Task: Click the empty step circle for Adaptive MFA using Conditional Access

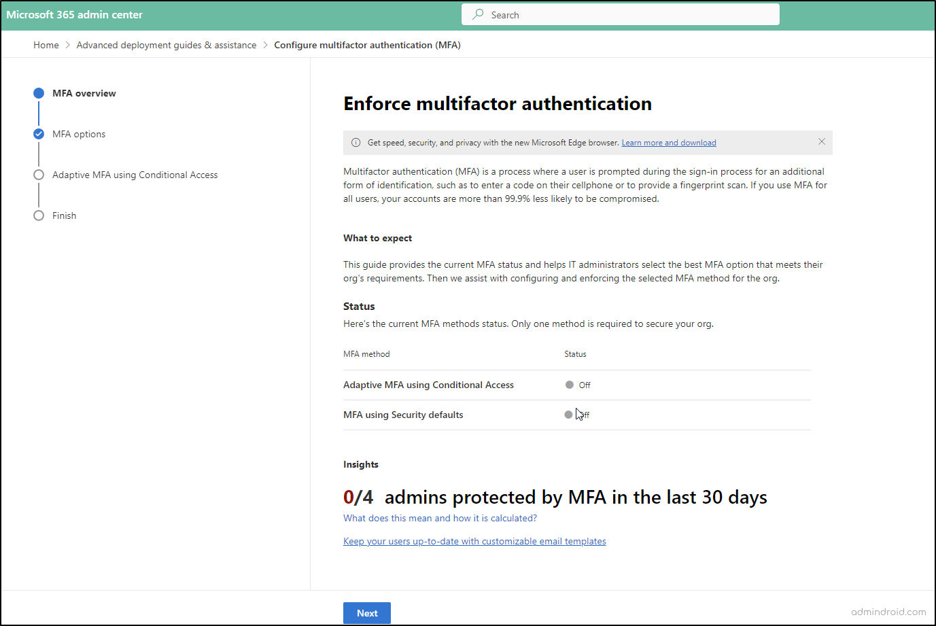Action: coord(39,175)
